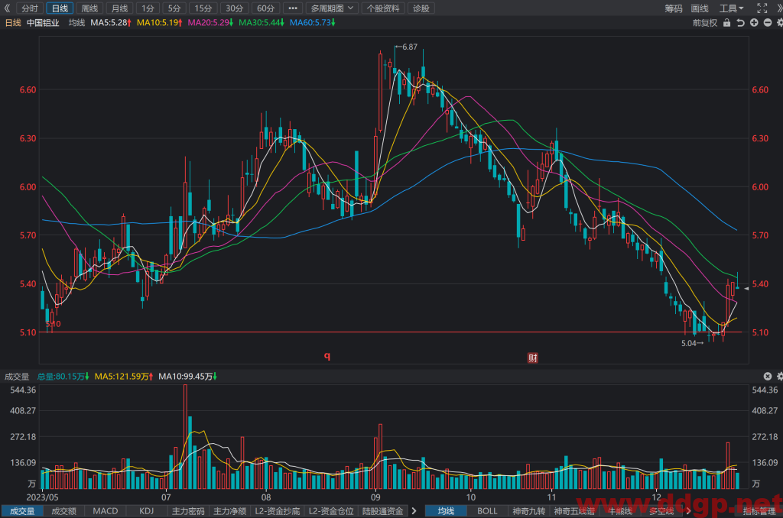Switch to the MACD indicator tab
The image size is (783, 518).
(x=106, y=511)
